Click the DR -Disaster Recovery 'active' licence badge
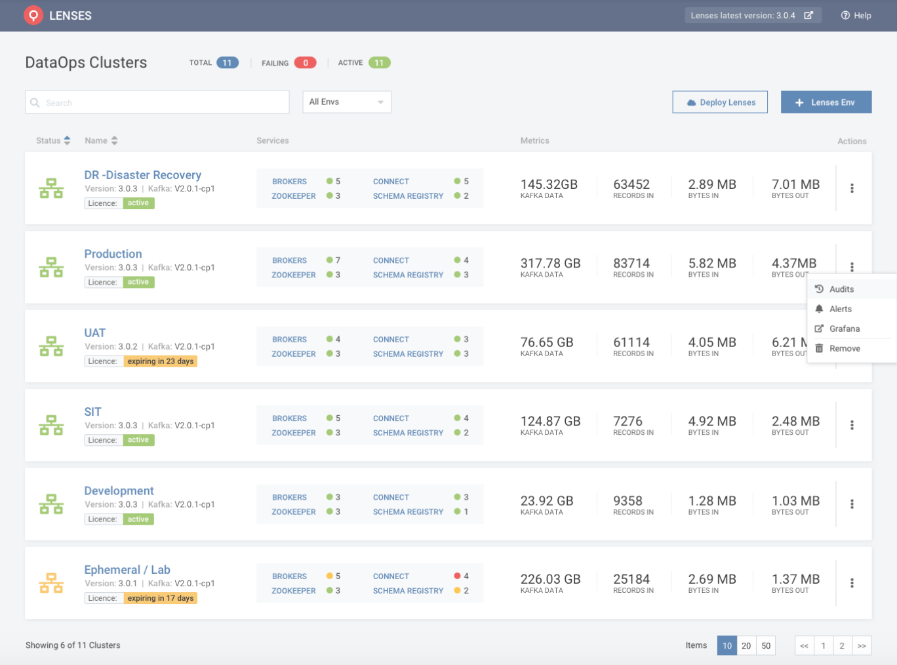The image size is (897, 665). [138, 203]
